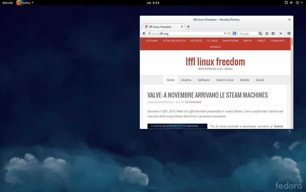Close the Mozilla Firefox window
306x192 pixels.
[289, 20]
